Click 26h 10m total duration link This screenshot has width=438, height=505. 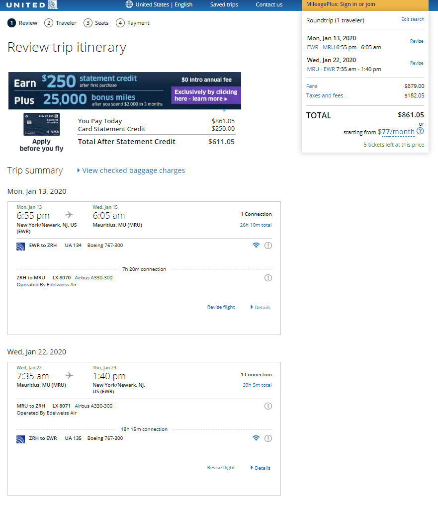coord(256,225)
